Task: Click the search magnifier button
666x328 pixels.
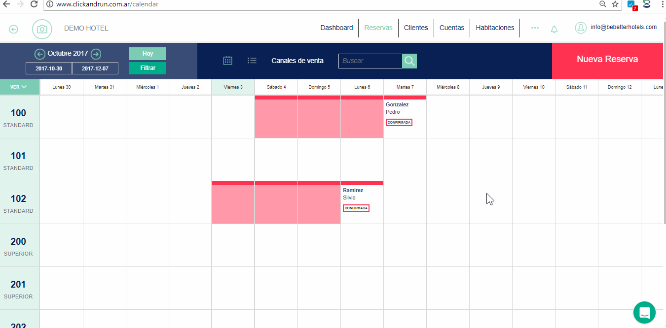Action: tap(409, 61)
